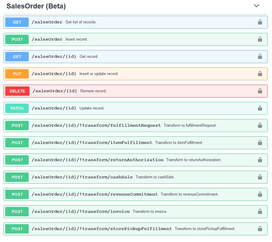Screen dimensions: 272x242
Task: Click POST button for invoice transform
Action: click(x=17, y=212)
